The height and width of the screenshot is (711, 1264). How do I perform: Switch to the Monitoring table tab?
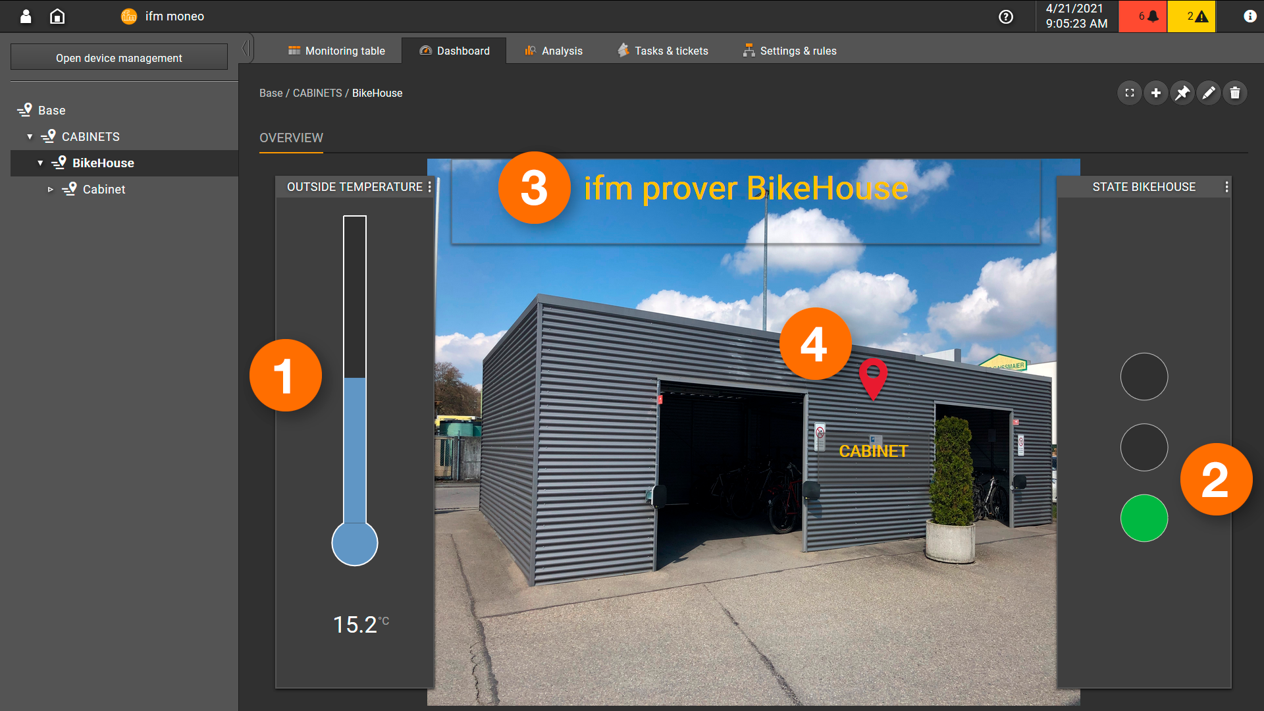336,51
